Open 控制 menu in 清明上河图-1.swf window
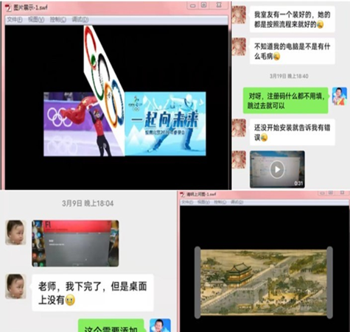 pyautogui.click(x=220, y=202)
